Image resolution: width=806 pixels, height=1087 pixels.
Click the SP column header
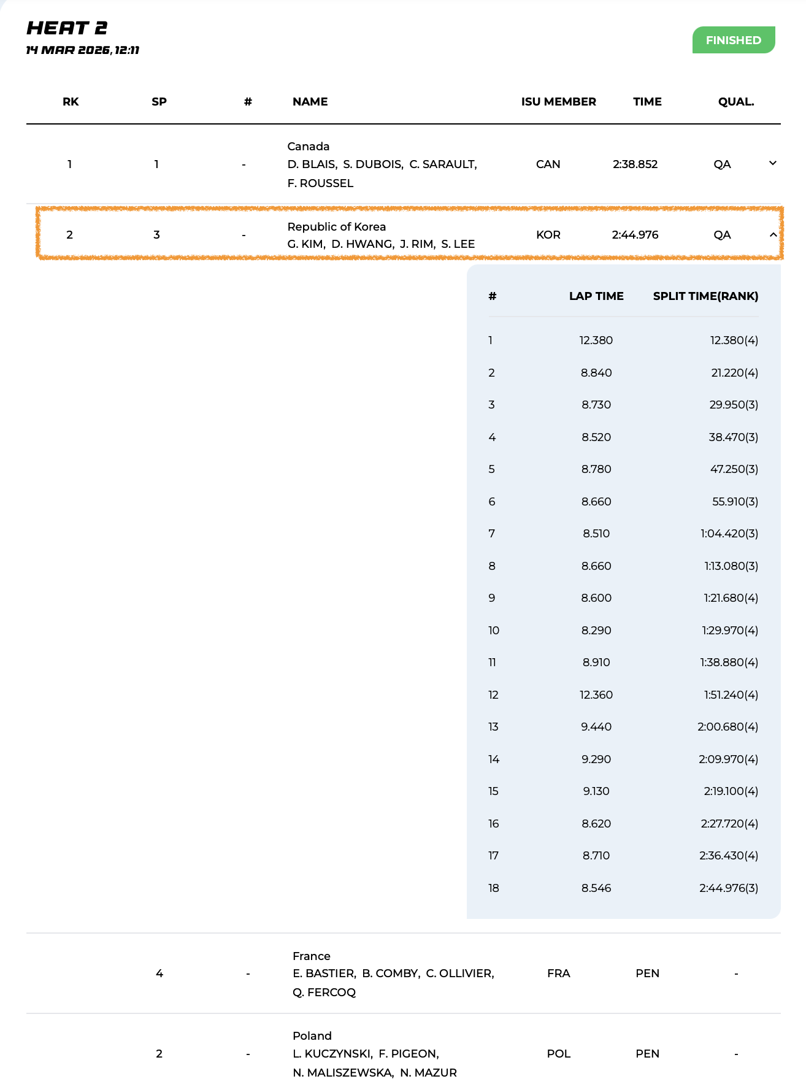pos(159,102)
